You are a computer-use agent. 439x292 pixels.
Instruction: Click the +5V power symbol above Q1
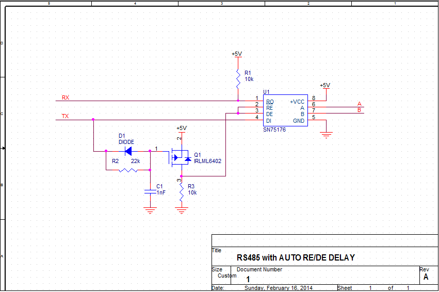(182, 129)
